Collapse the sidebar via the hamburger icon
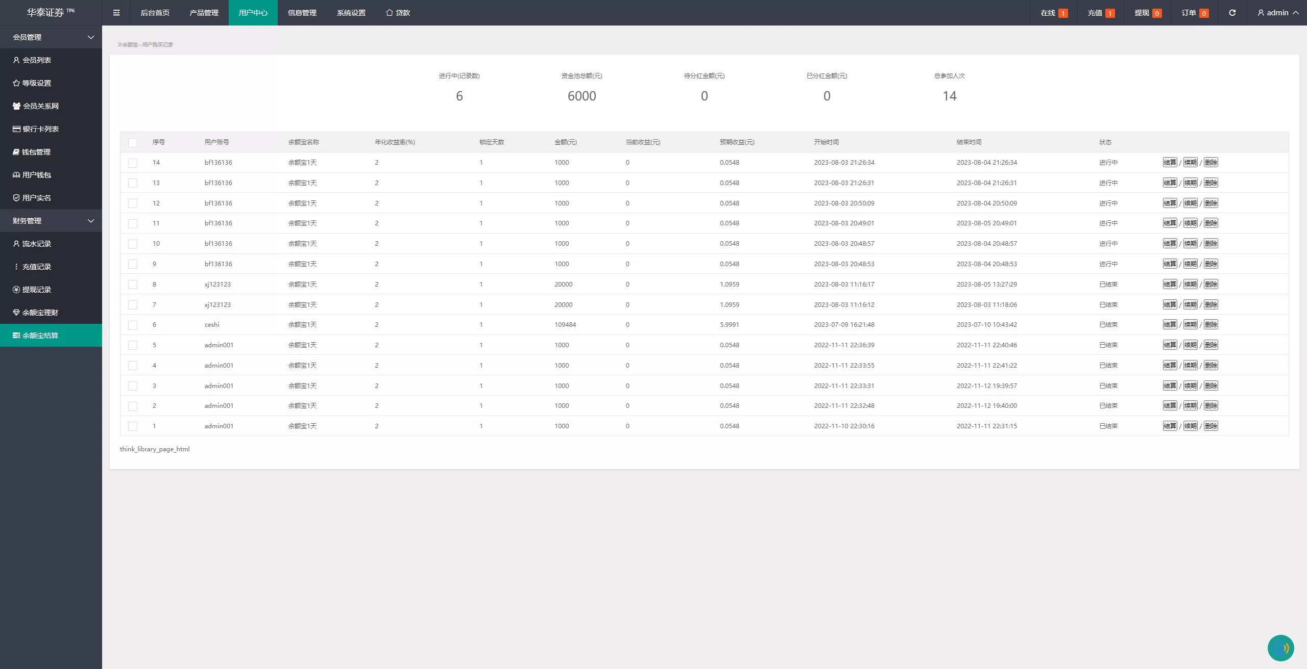Viewport: 1307px width, 669px height. 116,13
